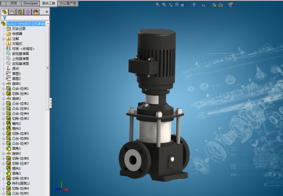Select the 凸台-拉伸6 feature
This screenshot has width=283, height=196.
[20, 138]
